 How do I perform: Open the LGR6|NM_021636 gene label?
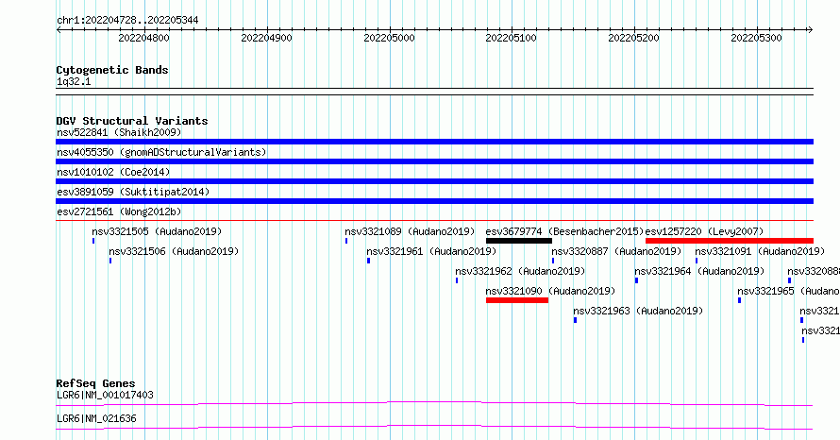pyautogui.click(x=96, y=418)
